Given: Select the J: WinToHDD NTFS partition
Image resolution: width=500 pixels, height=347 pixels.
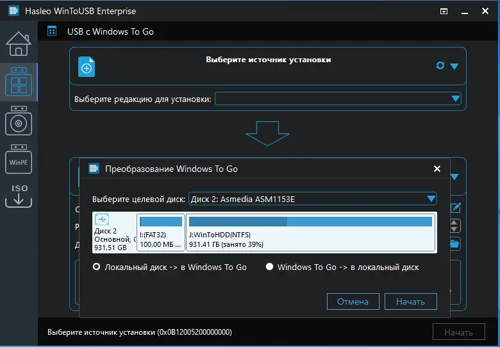Looking at the screenshot, I should [x=310, y=232].
